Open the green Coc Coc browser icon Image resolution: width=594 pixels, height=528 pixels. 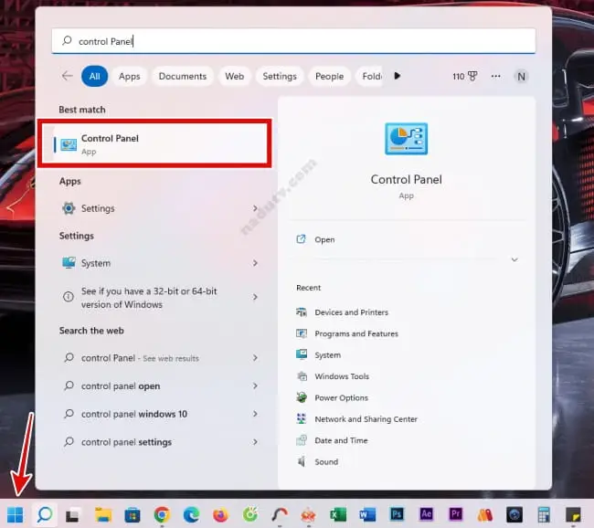250,514
